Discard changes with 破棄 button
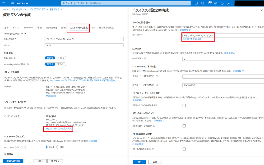Image resolution: width=264 pixels, height=165 pixels. tap(155, 162)
